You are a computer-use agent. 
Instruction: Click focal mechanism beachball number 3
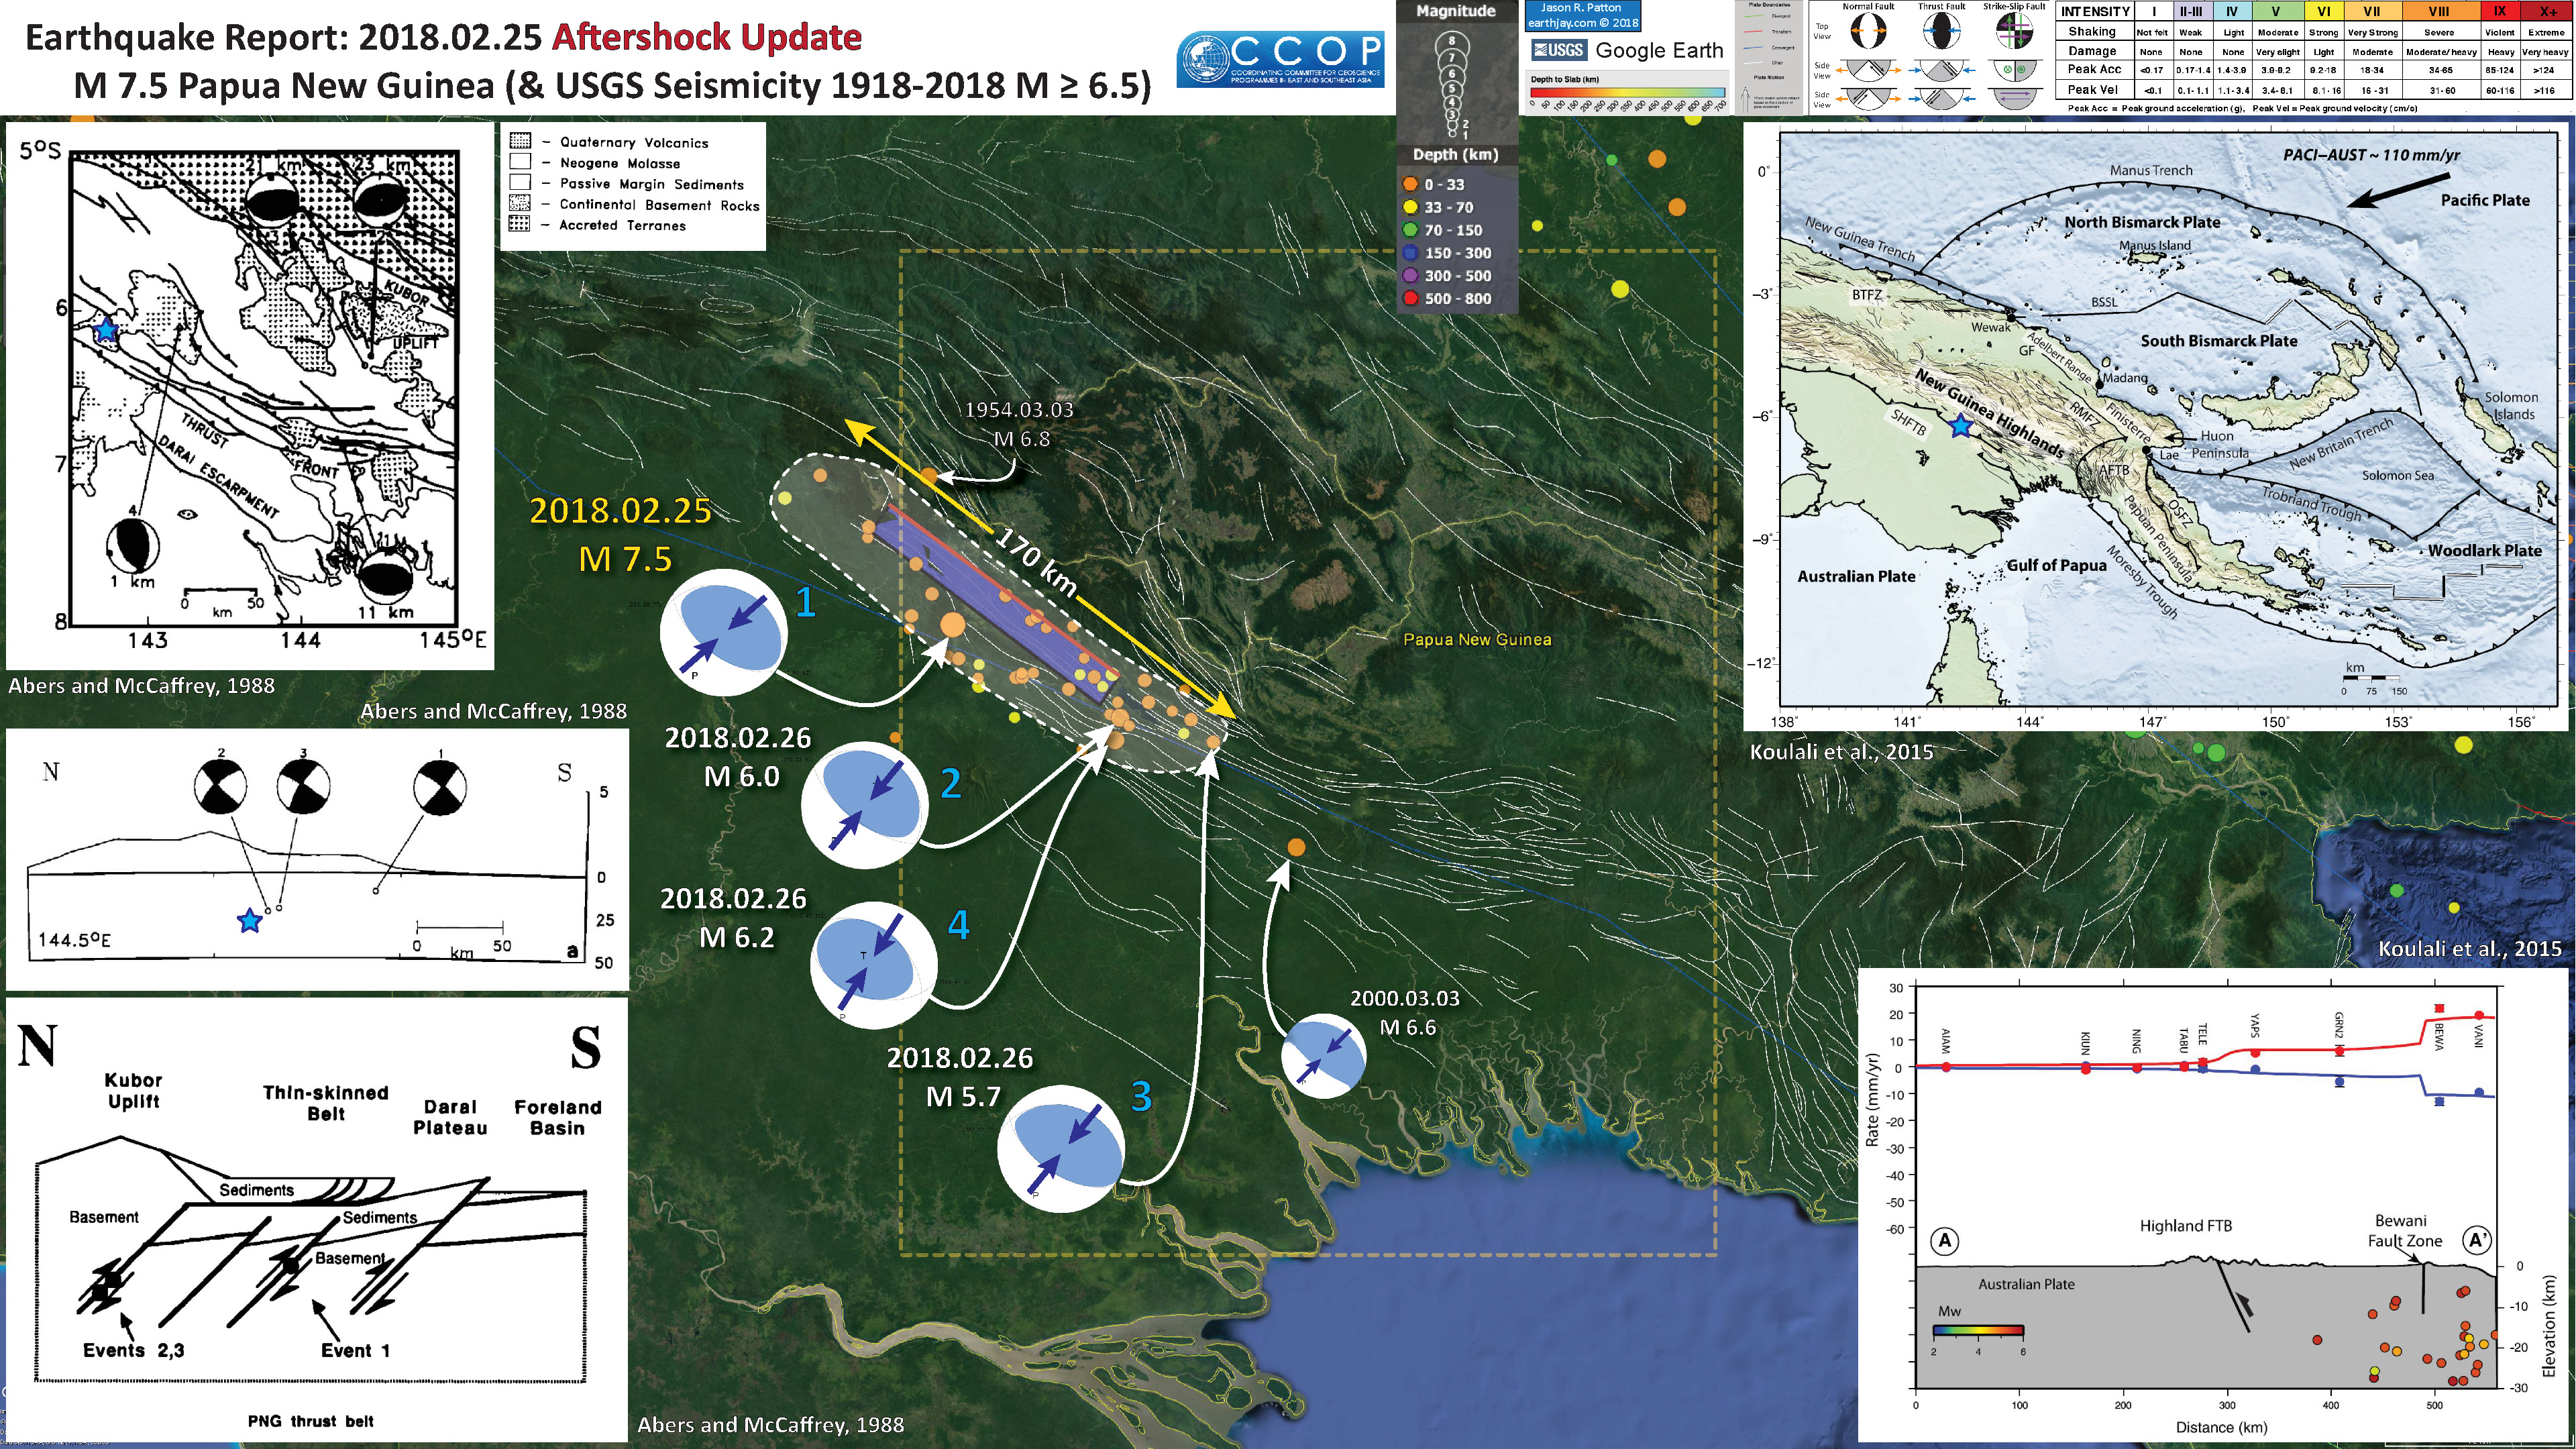[1061, 1148]
